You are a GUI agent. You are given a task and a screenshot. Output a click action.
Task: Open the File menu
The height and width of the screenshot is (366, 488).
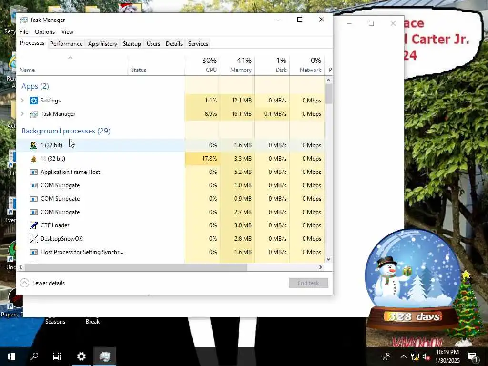point(24,32)
